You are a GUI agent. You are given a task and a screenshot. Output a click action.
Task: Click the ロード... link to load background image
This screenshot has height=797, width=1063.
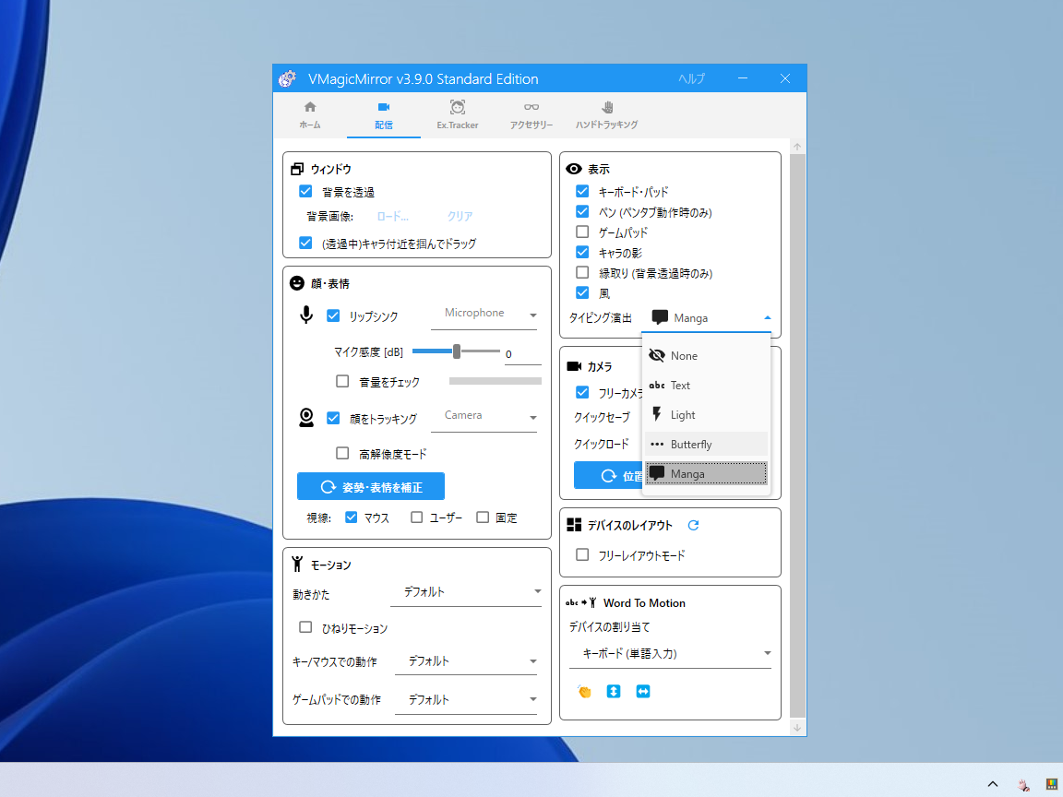point(392,215)
